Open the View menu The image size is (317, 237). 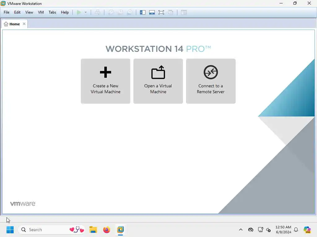coord(29,12)
